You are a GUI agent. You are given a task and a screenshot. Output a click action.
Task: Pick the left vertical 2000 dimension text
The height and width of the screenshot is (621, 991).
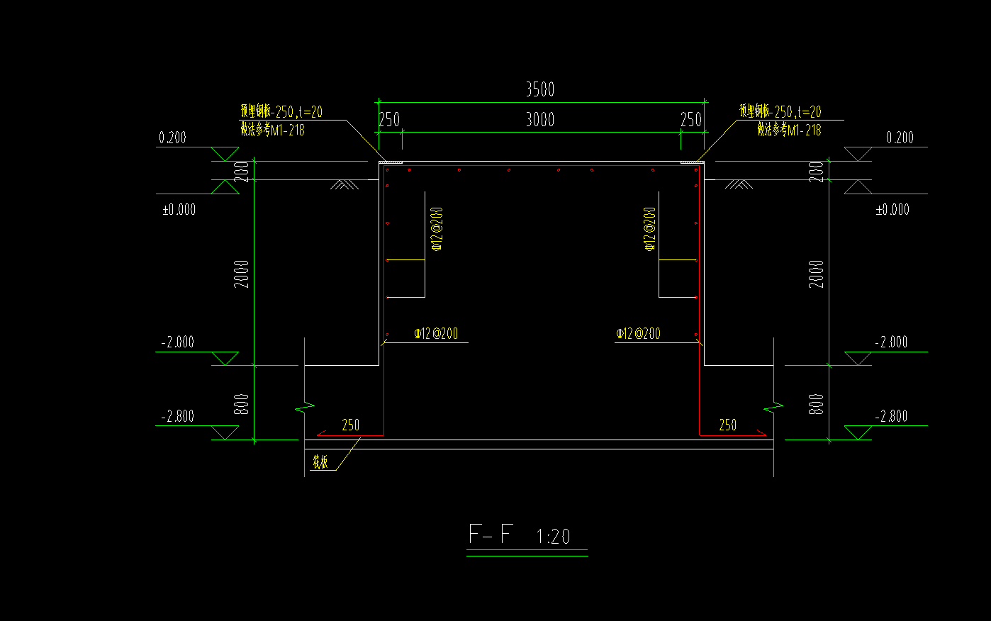[x=242, y=274]
